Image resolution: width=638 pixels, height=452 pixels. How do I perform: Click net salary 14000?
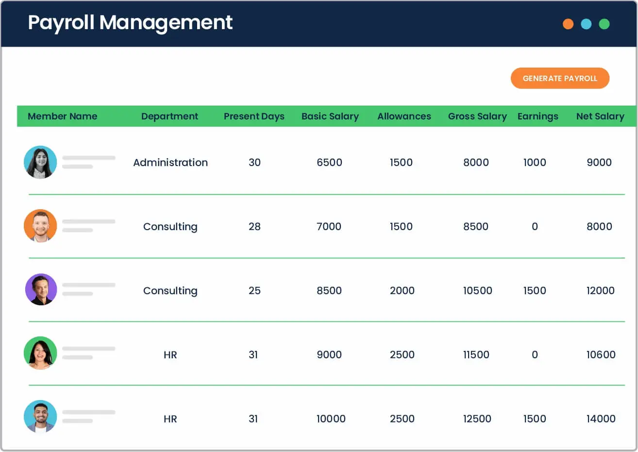click(601, 419)
